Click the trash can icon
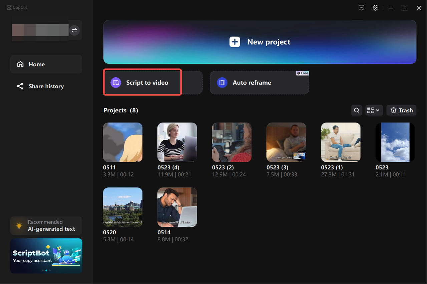The height and width of the screenshot is (284, 427). [x=394, y=110]
